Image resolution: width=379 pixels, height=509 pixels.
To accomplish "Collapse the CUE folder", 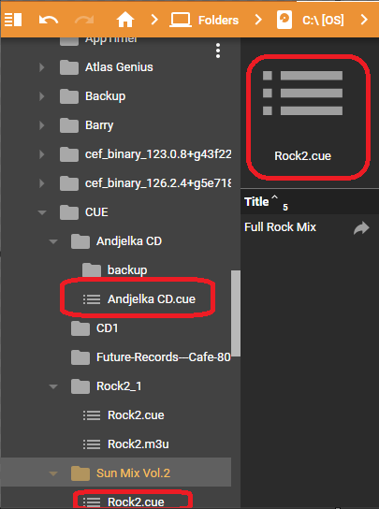I will (42, 212).
